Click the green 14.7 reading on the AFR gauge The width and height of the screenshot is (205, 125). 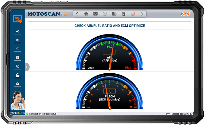tap(109, 47)
